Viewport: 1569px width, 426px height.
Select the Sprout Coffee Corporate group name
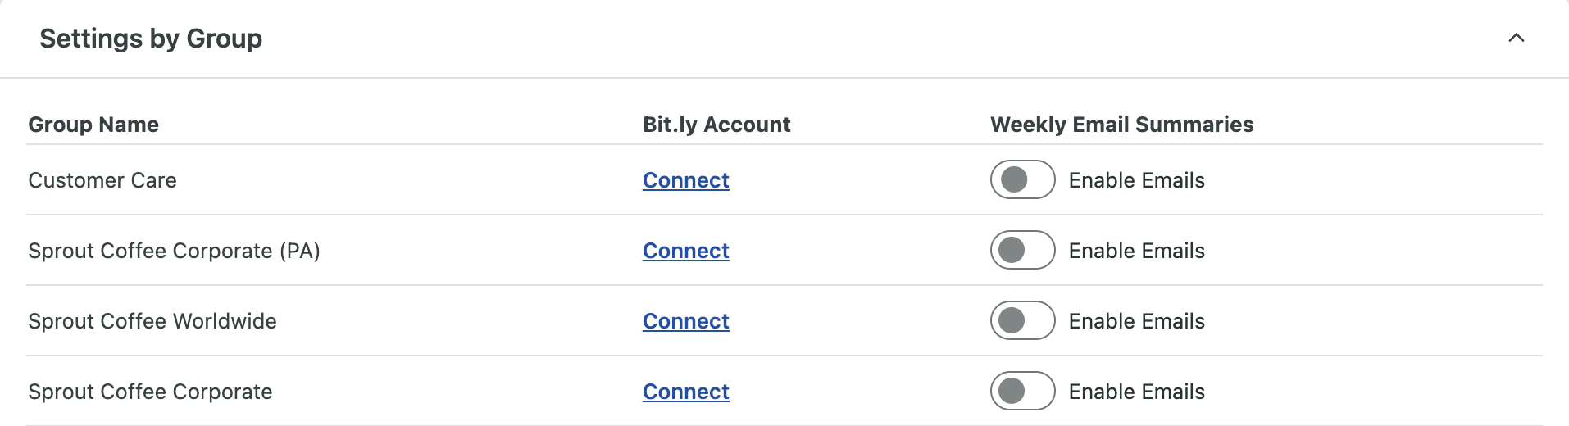click(150, 392)
